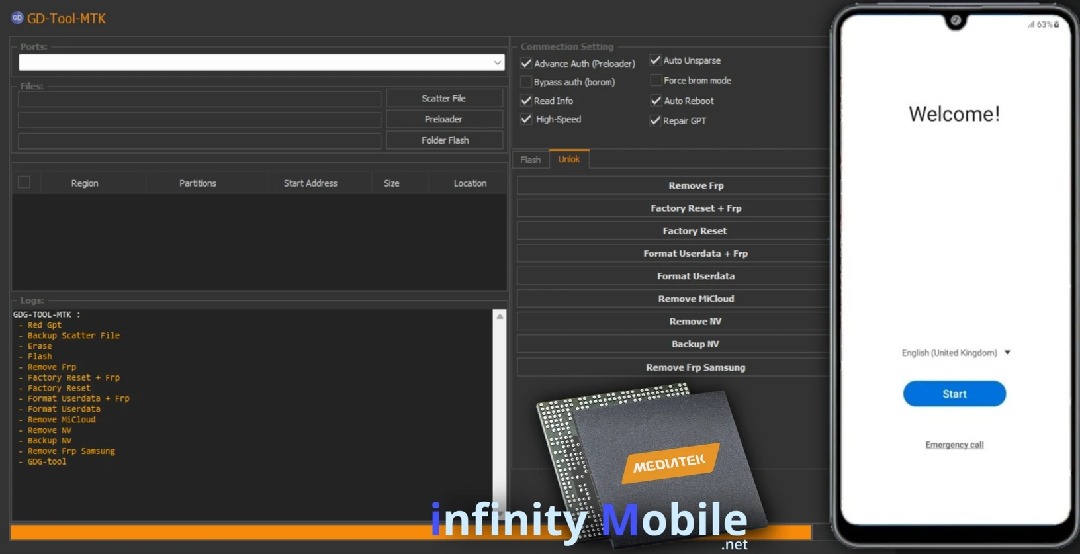
Task: Enable Bypass auth (borom) checkbox
Action: tap(526, 81)
